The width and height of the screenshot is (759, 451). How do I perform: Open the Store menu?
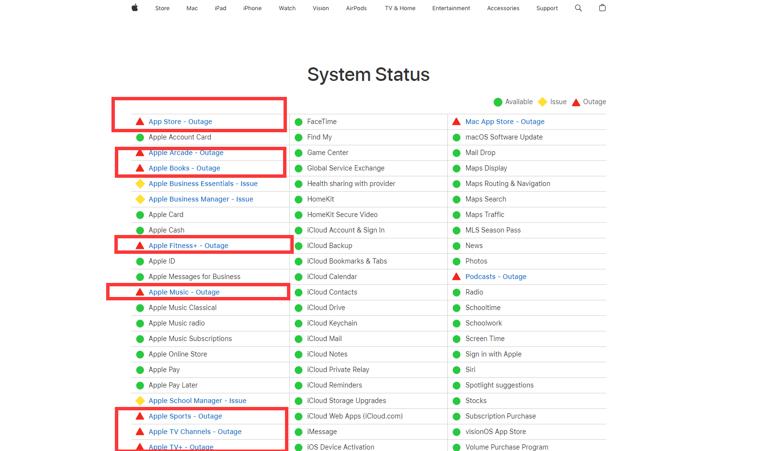pyautogui.click(x=162, y=8)
